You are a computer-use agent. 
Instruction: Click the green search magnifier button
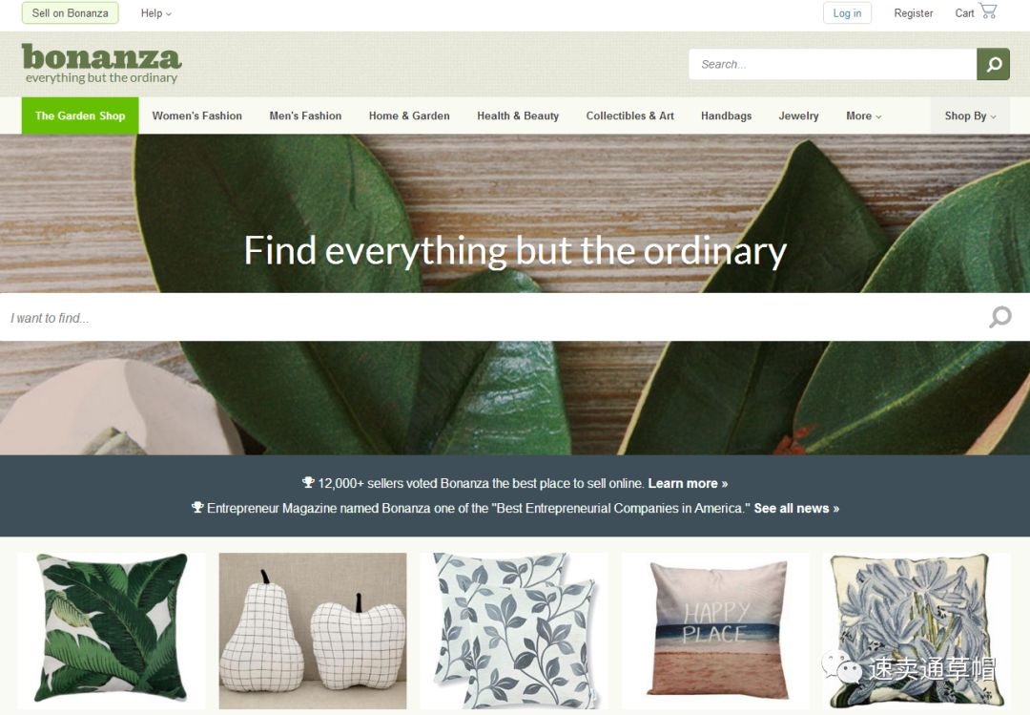[993, 65]
